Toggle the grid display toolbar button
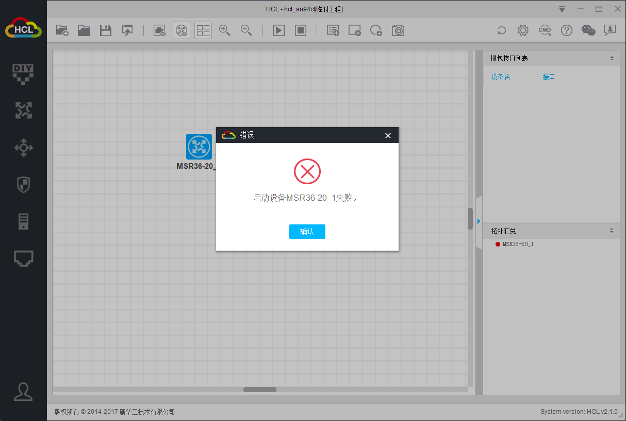 (x=203, y=30)
